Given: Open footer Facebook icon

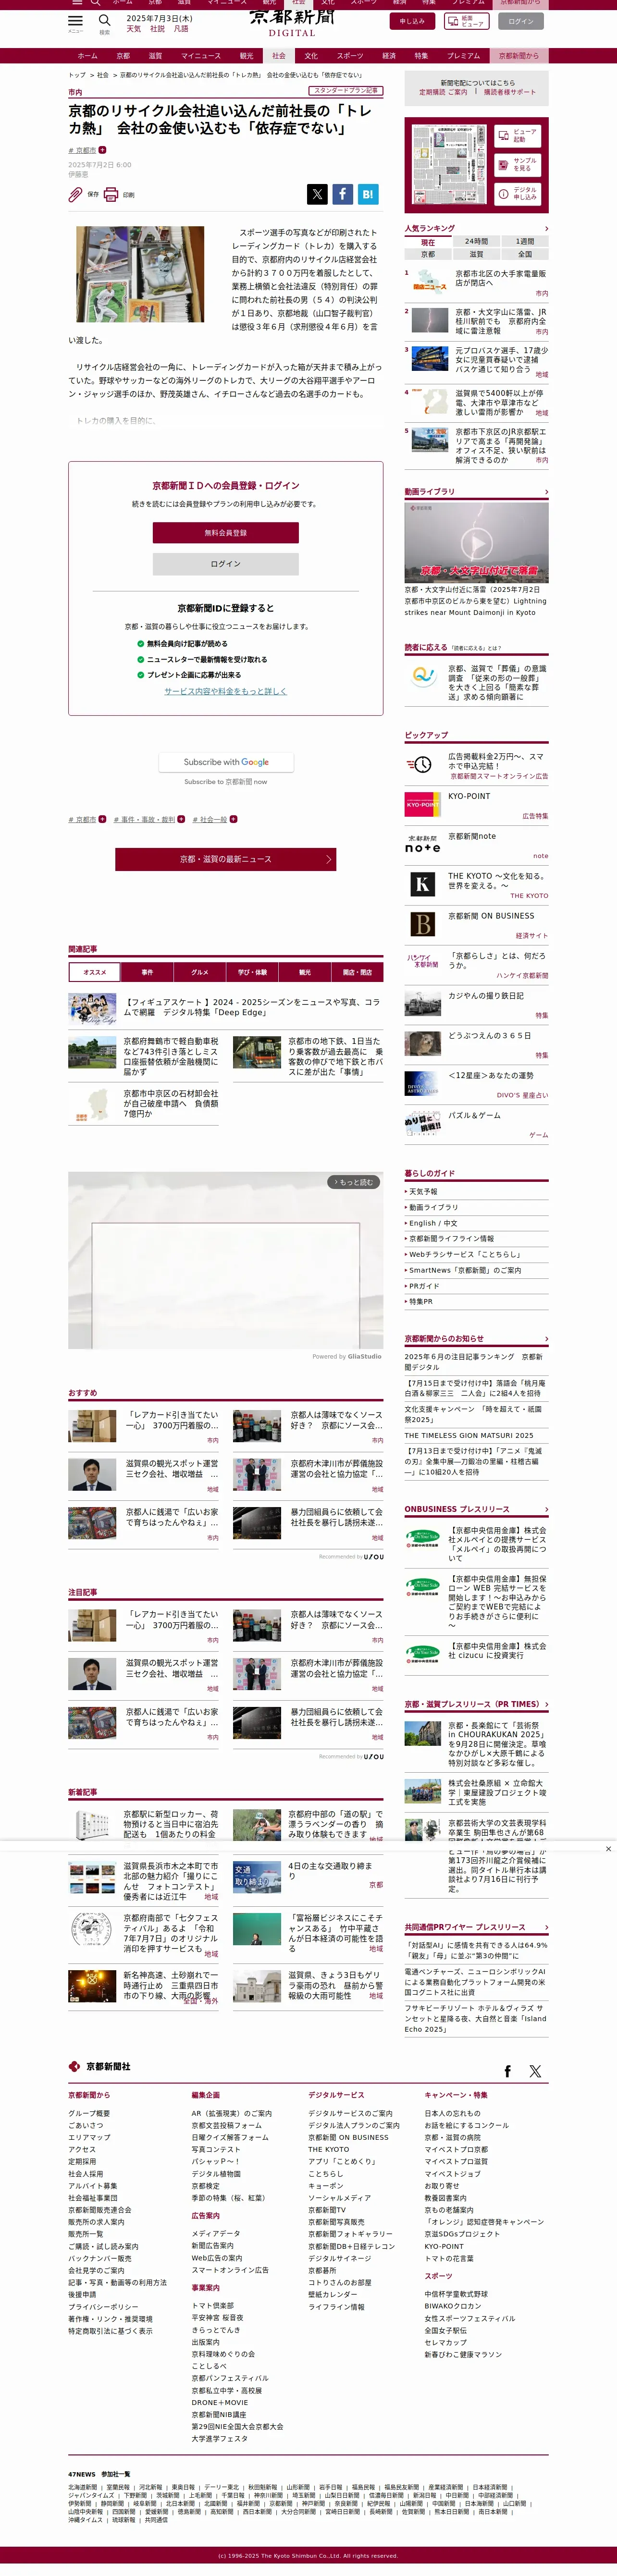Looking at the screenshot, I should pos(507,2071).
